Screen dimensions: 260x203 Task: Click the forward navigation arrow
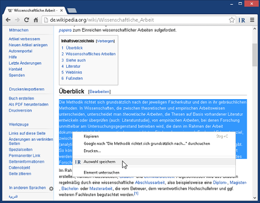tap(17, 20)
